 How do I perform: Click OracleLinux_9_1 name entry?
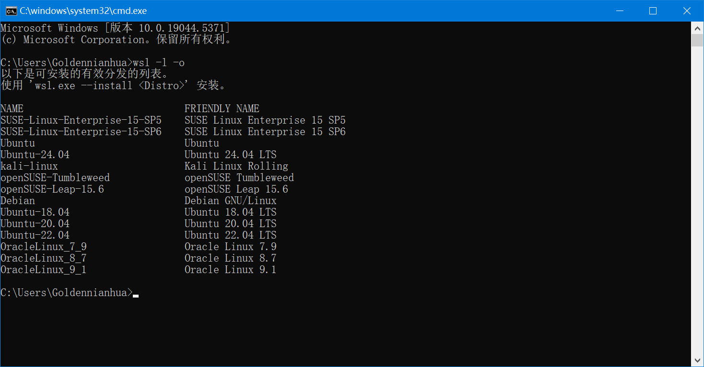44,270
